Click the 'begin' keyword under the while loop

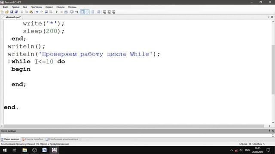pos(21,69)
